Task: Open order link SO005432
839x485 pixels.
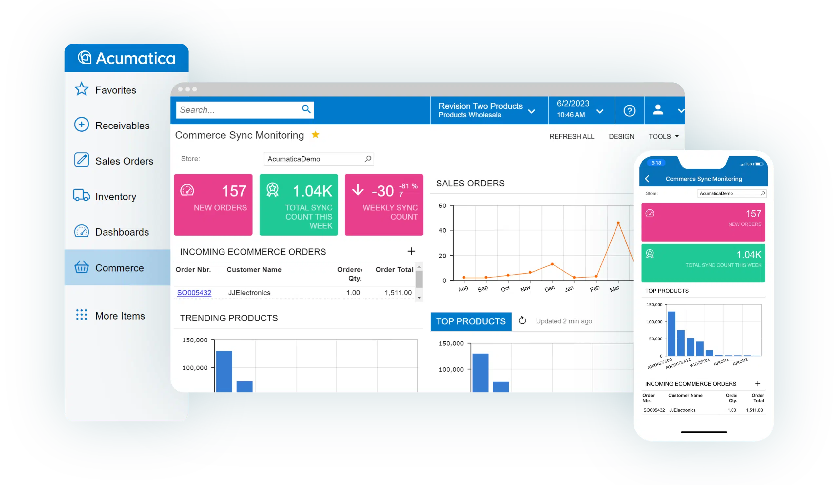Action: [x=194, y=293]
